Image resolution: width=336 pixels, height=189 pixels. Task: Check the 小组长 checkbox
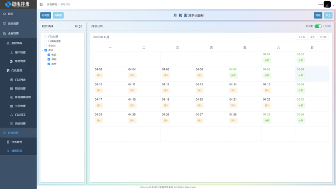[x=46, y=46]
